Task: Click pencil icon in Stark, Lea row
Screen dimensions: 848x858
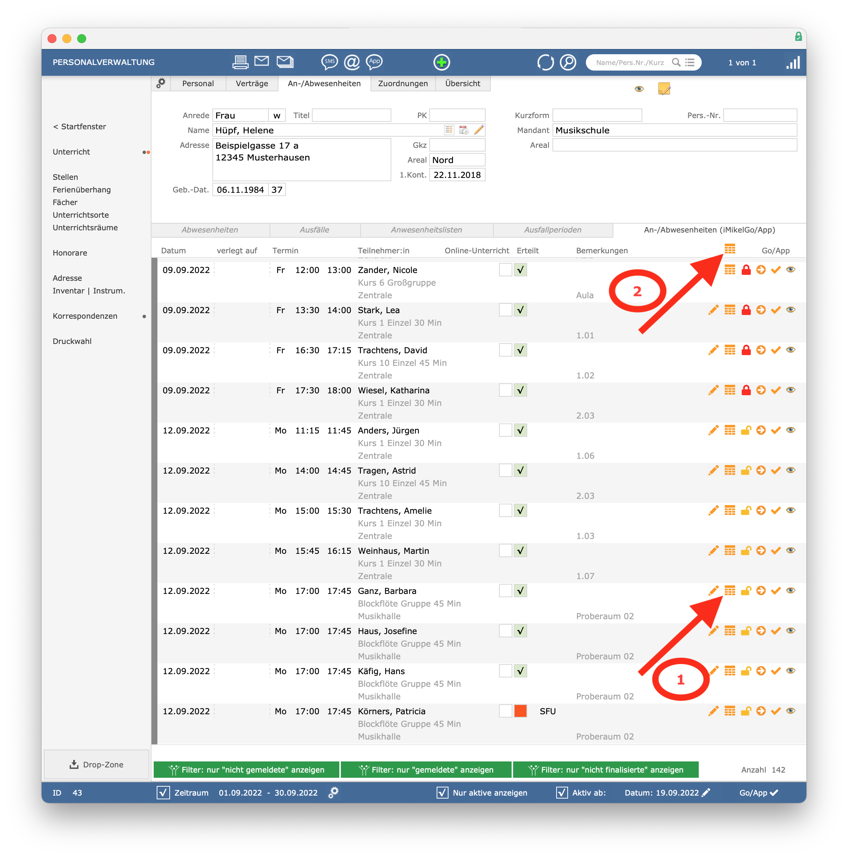Action: [x=714, y=310]
